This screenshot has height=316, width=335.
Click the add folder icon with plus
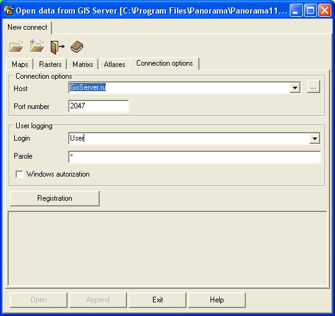coord(37,46)
